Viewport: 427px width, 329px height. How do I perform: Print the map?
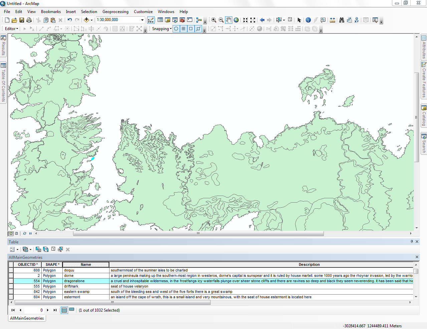point(29,20)
